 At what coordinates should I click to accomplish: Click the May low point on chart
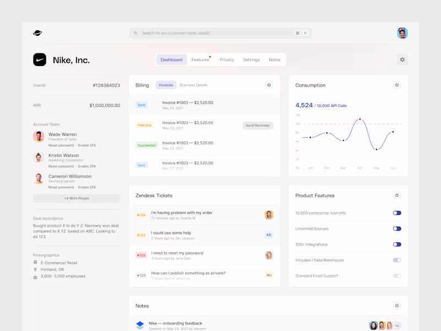(377, 150)
